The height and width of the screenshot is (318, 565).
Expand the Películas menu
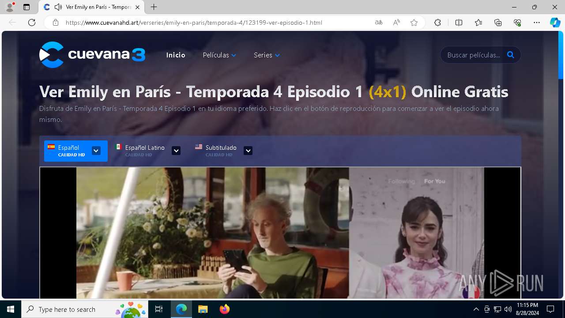pyautogui.click(x=219, y=55)
